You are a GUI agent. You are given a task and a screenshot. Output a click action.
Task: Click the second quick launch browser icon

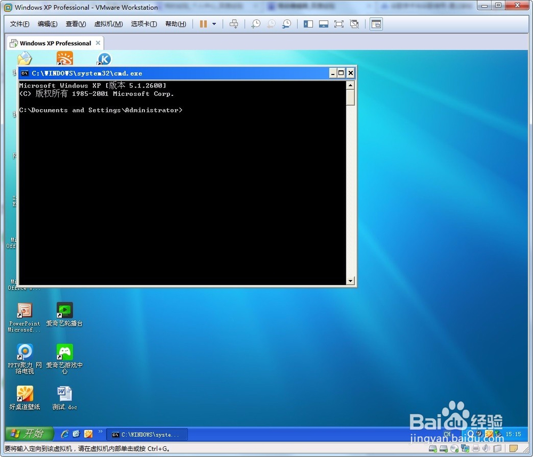(76, 434)
